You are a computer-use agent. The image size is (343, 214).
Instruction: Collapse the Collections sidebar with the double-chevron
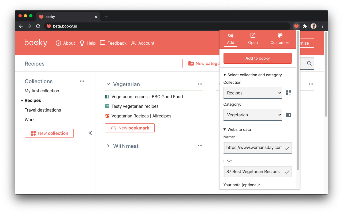90,133
